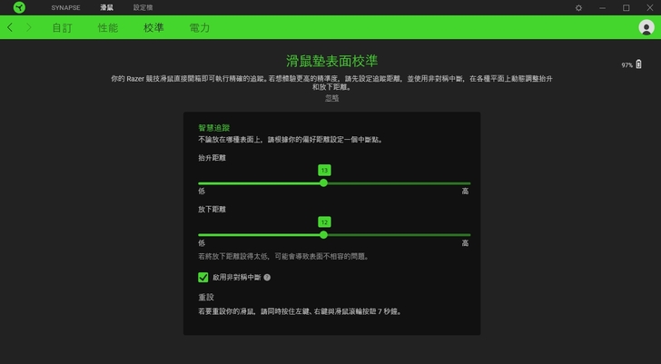This screenshot has height=364, width=661.
Task: Click the 抬升距離 slider handle
Action: click(323, 182)
